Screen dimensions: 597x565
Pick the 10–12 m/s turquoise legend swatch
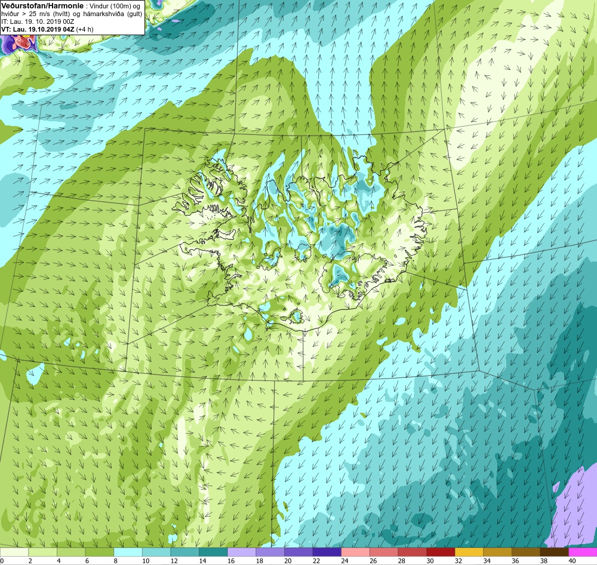tap(156, 552)
